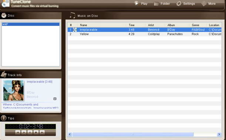Skip to previous track in mini player

click(x=18, y=132)
